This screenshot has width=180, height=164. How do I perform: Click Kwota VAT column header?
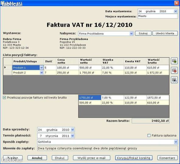[135, 61]
